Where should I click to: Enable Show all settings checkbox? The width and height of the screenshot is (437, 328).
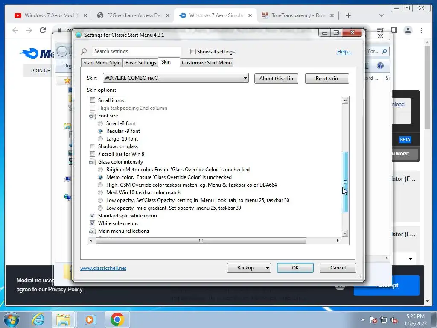pos(193,51)
